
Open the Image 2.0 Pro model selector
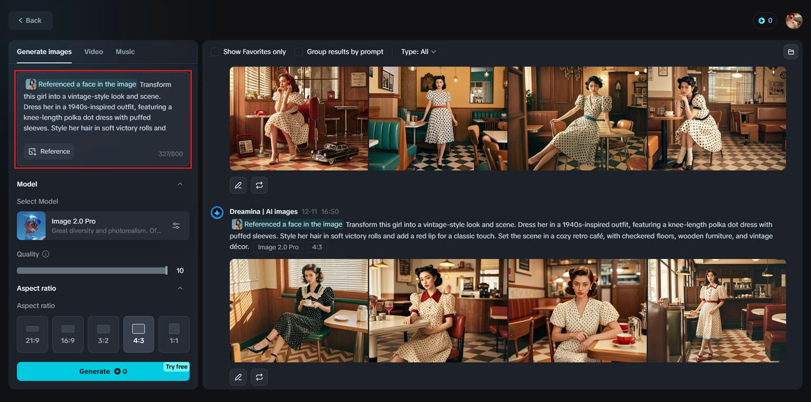[103, 225]
